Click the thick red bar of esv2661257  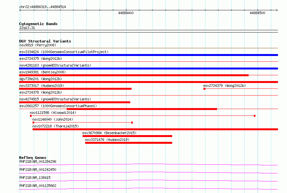pyautogui.click(x=142, y=109)
